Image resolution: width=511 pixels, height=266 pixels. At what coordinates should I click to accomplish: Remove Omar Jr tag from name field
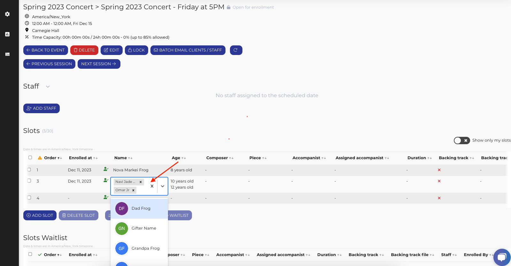point(133,190)
